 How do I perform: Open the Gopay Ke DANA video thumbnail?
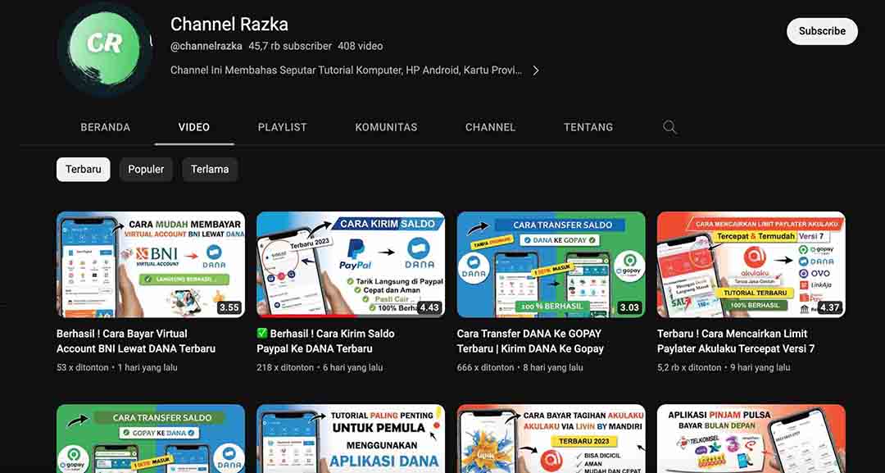151,439
